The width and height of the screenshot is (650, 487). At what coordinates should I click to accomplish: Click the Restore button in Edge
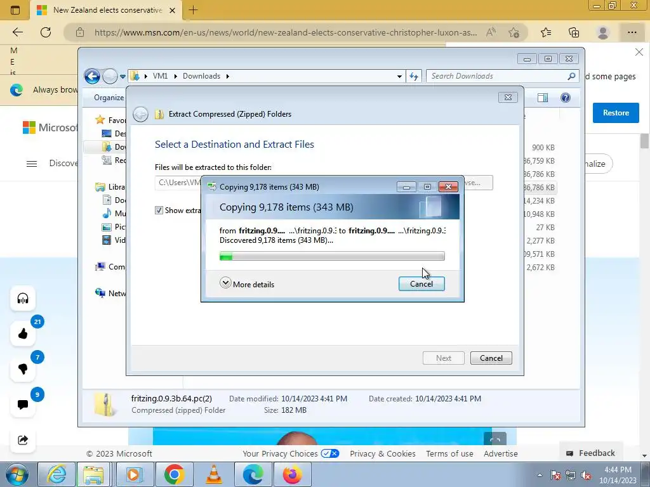[x=616, y=113]
